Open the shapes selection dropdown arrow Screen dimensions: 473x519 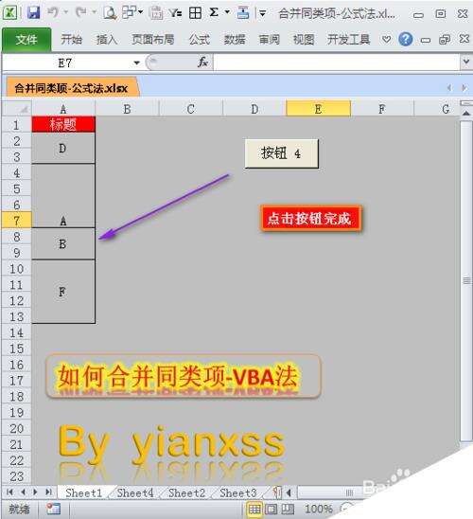(140, 12)
